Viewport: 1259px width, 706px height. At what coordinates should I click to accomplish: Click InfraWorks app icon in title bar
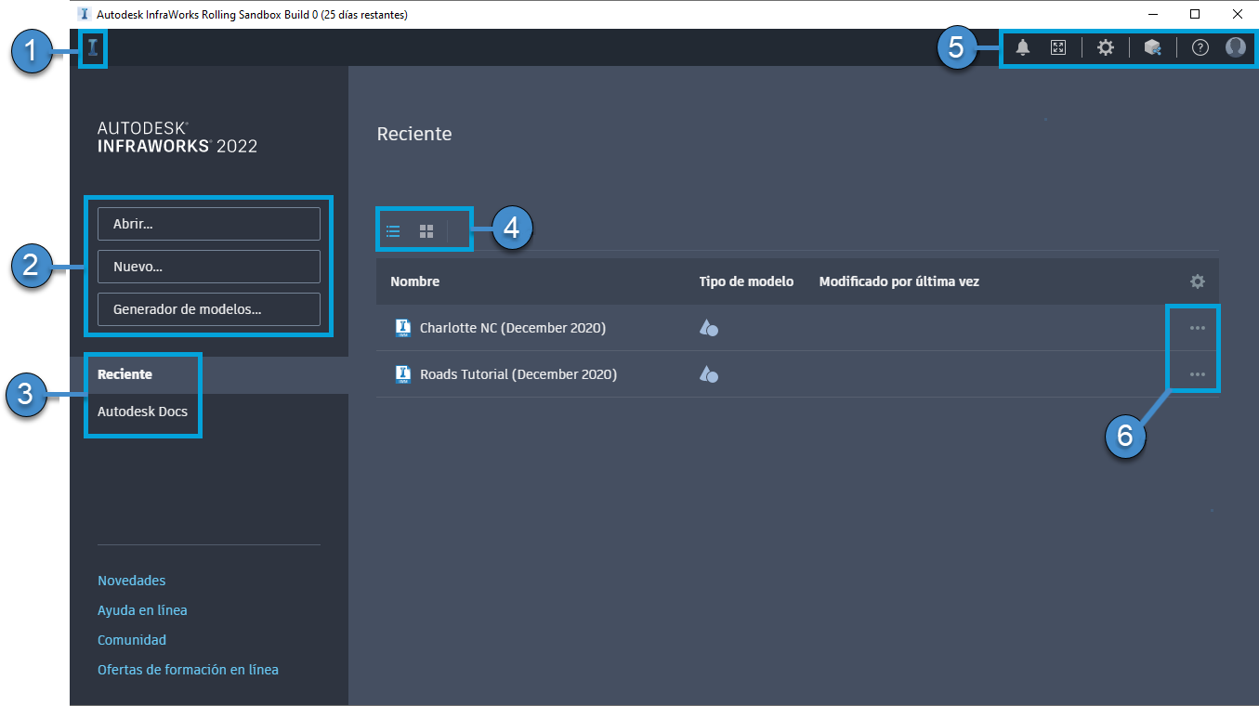(x=85, y=14)
